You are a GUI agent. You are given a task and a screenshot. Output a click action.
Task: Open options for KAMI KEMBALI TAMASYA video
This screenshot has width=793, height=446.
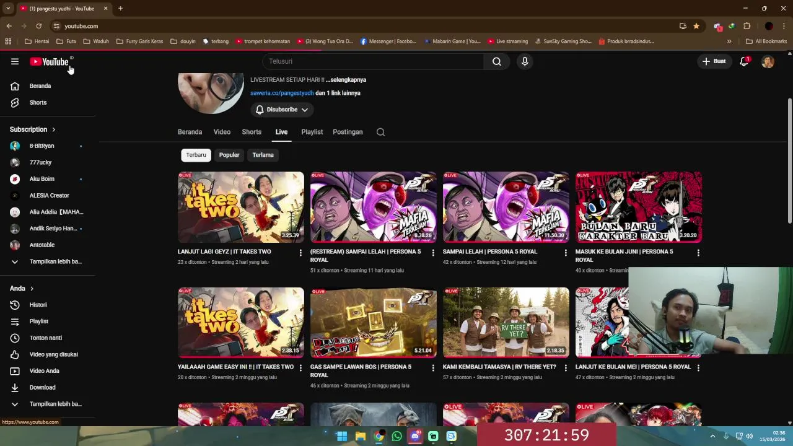click(566, 368)
